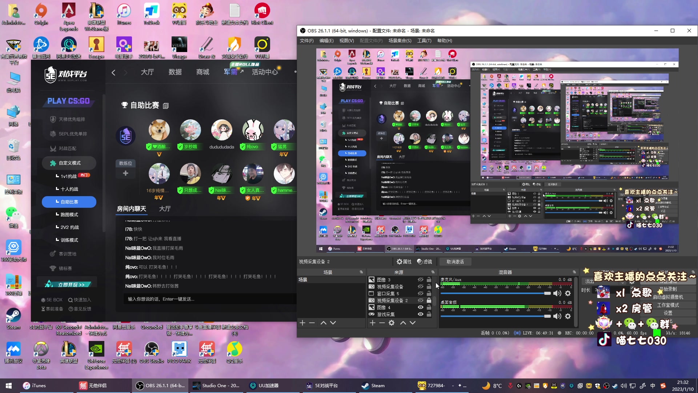Open the PICO PARK desktop shortcut
698x393 pixels.
[x=179, y=352]
